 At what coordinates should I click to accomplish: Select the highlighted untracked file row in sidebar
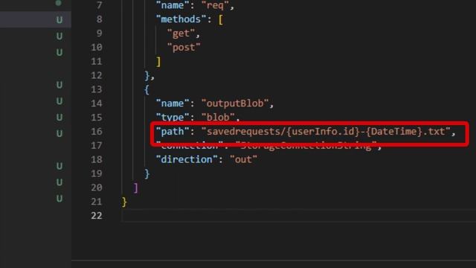[x=36, y=19]
